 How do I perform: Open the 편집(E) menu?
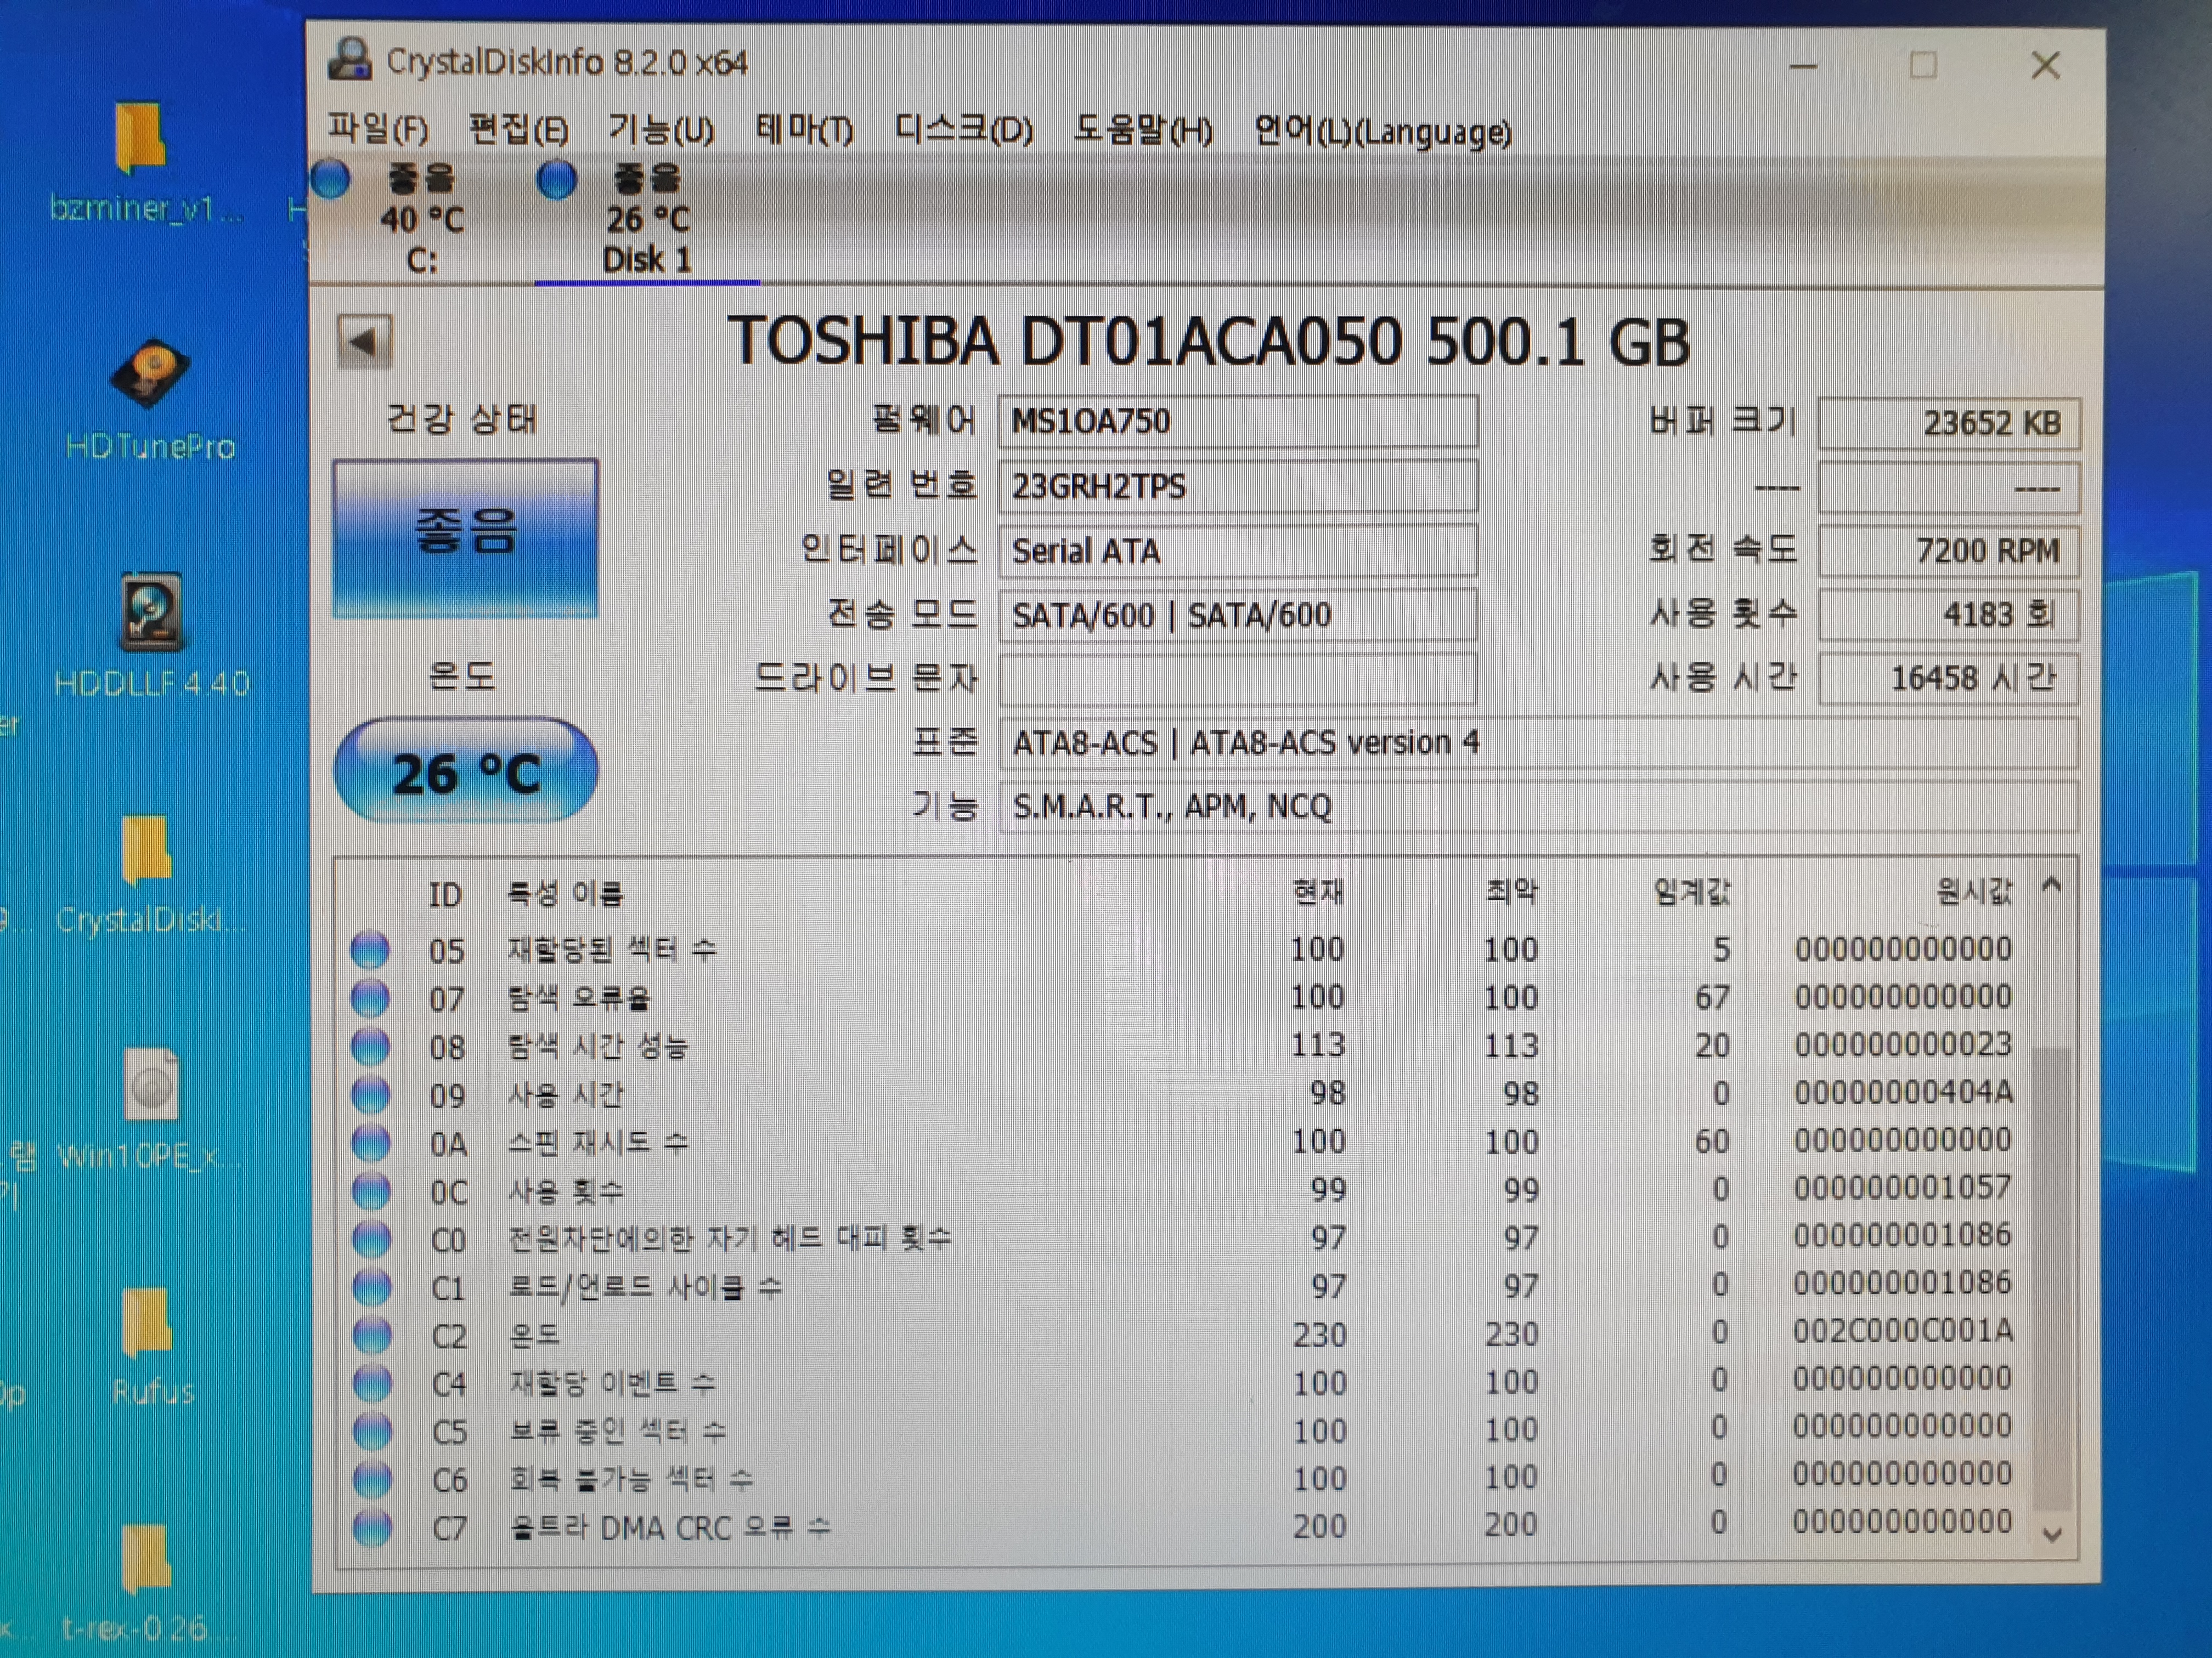(519, 130)
